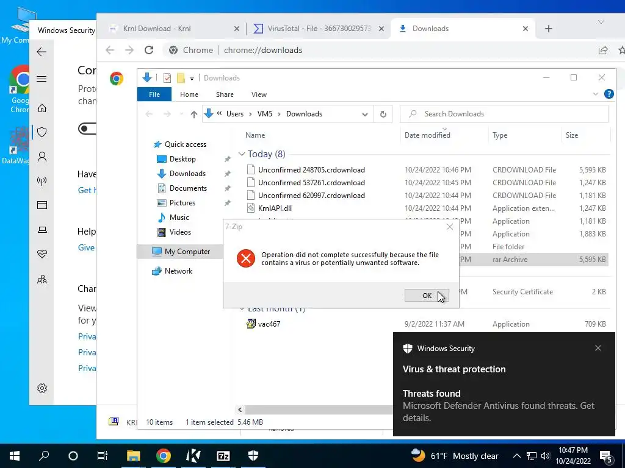Close the VirusTotal Chrome tab

pyautogui.click(x=381, y=29)
